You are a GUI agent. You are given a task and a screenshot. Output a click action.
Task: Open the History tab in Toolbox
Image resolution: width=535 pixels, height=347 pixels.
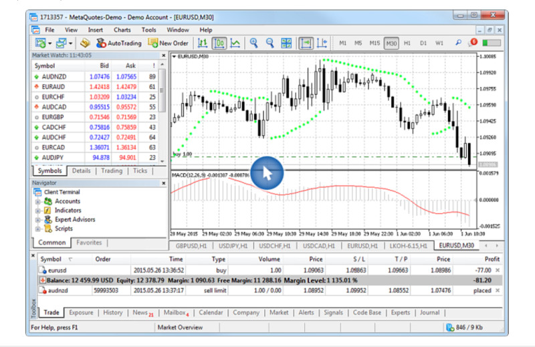pyautogui.click(x=112, y=312)
